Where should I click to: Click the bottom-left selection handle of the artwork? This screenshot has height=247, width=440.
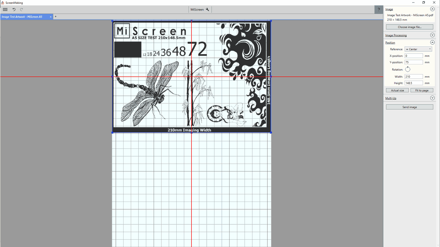click(112, 132)
